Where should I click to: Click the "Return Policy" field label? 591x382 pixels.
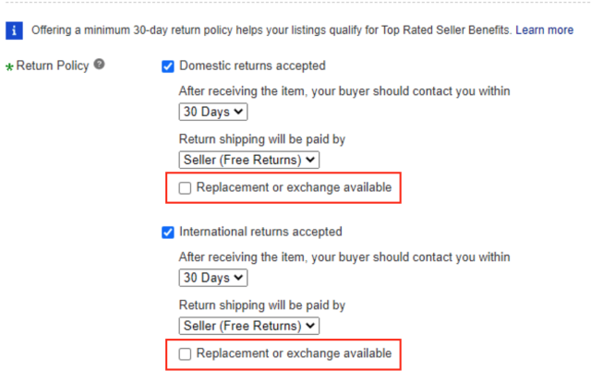click(x=52, y=66)
